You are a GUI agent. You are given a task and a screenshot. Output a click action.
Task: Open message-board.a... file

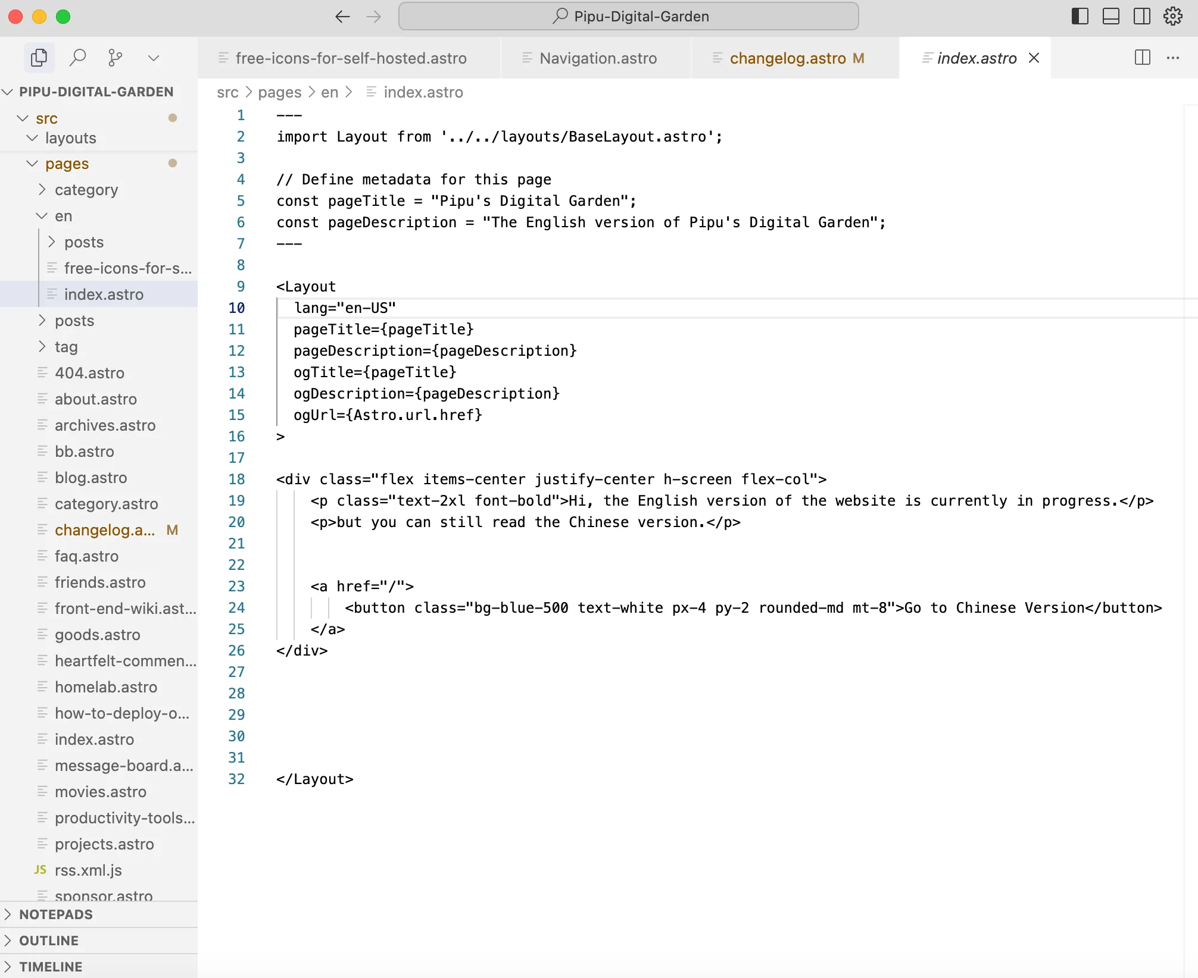click(99, 766)
